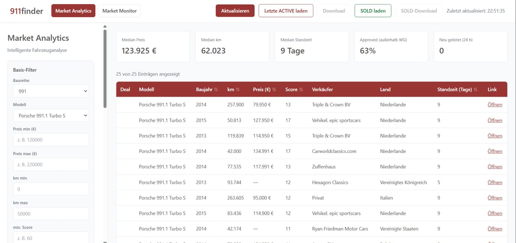Open link for Hexagon Classics listing
This screenshot has height=243, width=516.
[495, 182]
